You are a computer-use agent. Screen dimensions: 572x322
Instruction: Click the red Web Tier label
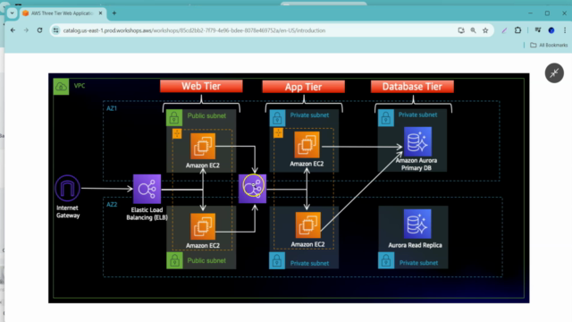pyautogui.click(x=201, y=86)
